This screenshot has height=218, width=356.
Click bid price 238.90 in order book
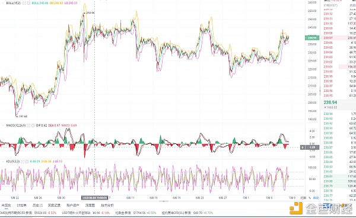pyautogui.click(x=328, y=133)
